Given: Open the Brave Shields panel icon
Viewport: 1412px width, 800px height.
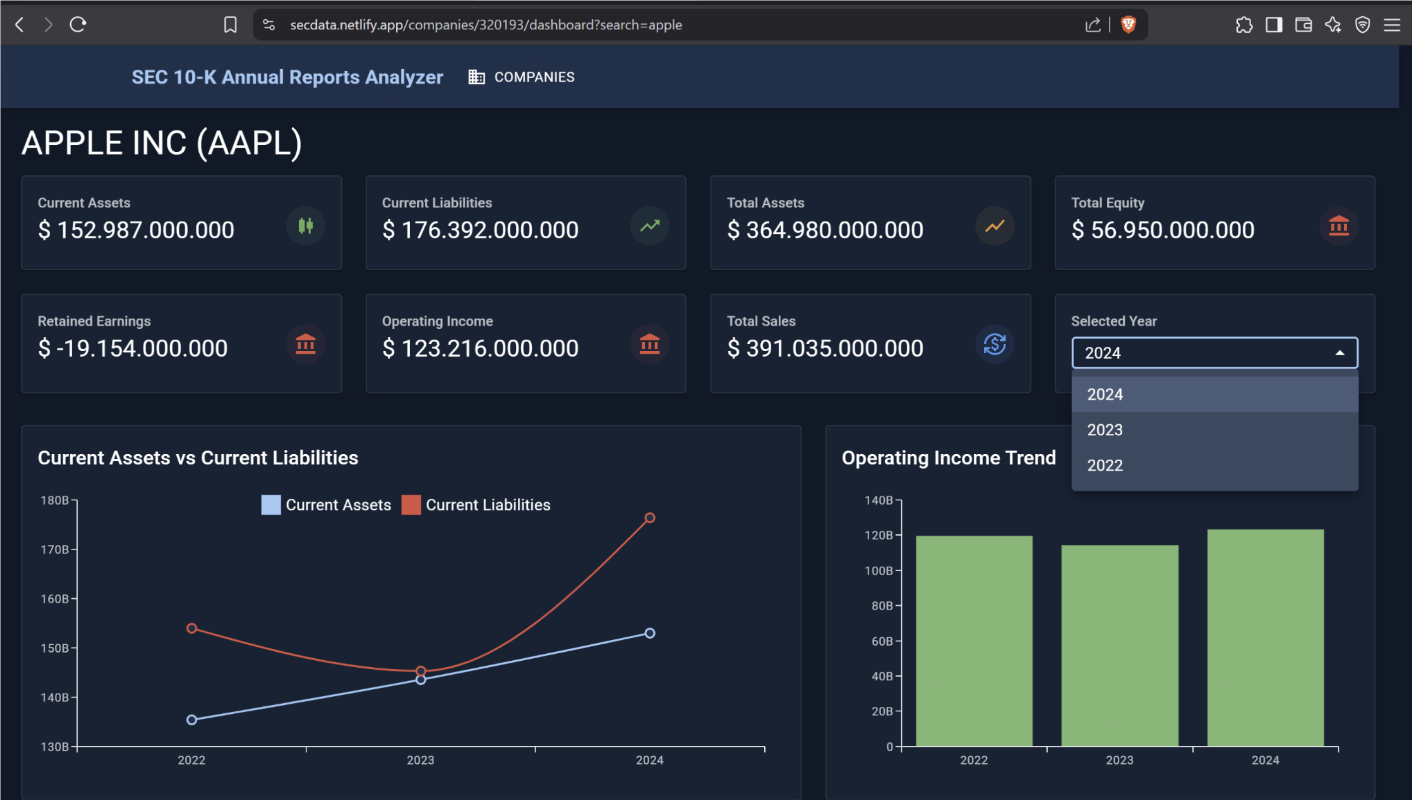Looking at the screenshot, I should click(1128, 24).
